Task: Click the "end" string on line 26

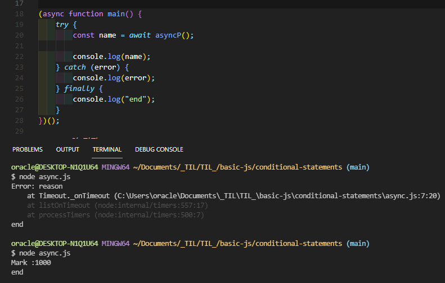Action: click(136, 99)
